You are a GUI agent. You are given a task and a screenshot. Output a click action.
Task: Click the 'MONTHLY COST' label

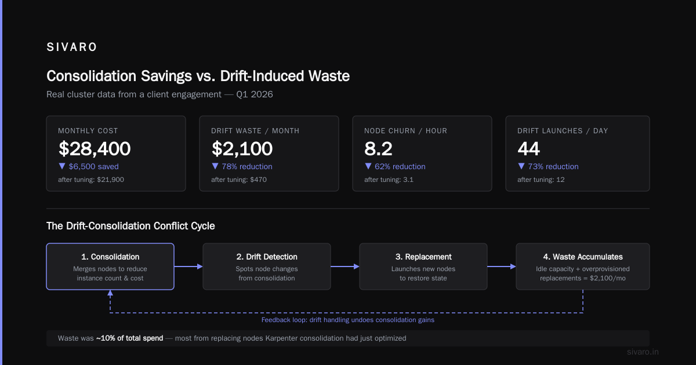88,131
